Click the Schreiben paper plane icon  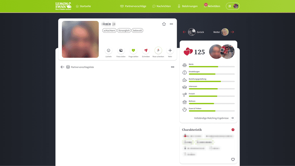(146, 50)
